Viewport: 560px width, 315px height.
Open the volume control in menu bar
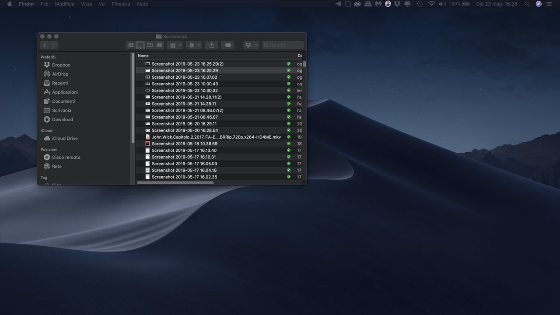click(x=442, y=4)
